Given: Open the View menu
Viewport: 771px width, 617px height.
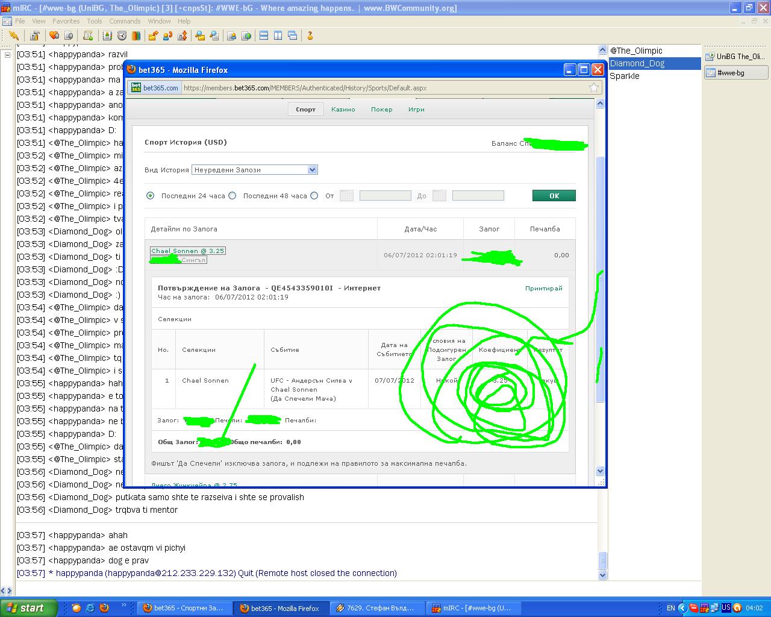Looking at the screenshot, I should pyautogui.click(x=39, y=21).
